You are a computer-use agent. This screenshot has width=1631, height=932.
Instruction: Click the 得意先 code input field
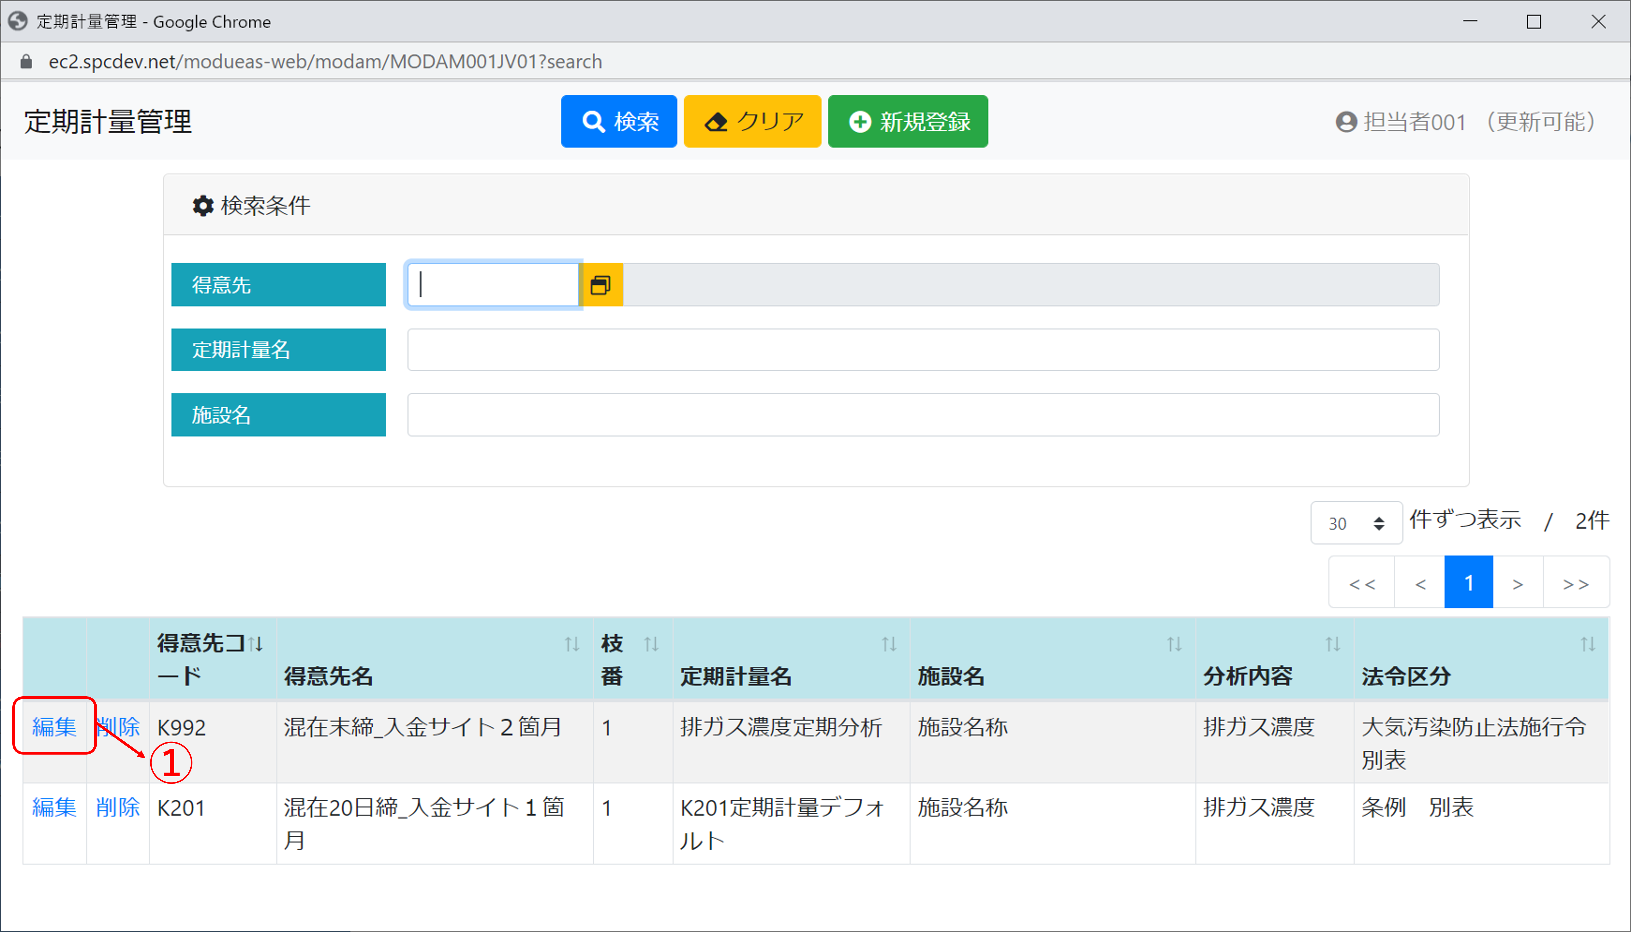[494, 285]
